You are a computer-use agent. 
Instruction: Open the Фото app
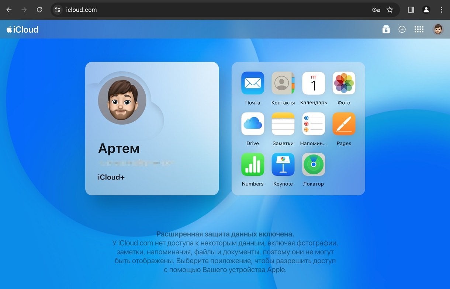tap(344, 83)
